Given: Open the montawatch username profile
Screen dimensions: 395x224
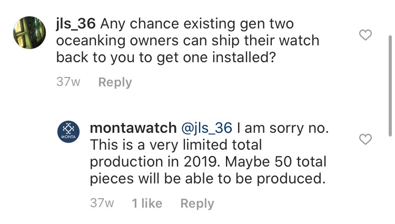Looking at the screenshot, I should pyautogui.click(x=133, y=128).
